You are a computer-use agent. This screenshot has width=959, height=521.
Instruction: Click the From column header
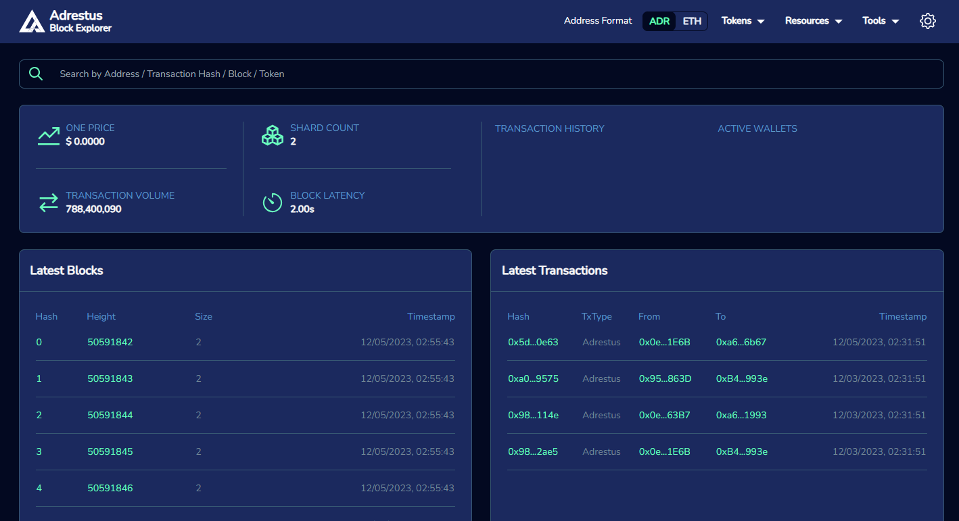[x=649, y=316]
